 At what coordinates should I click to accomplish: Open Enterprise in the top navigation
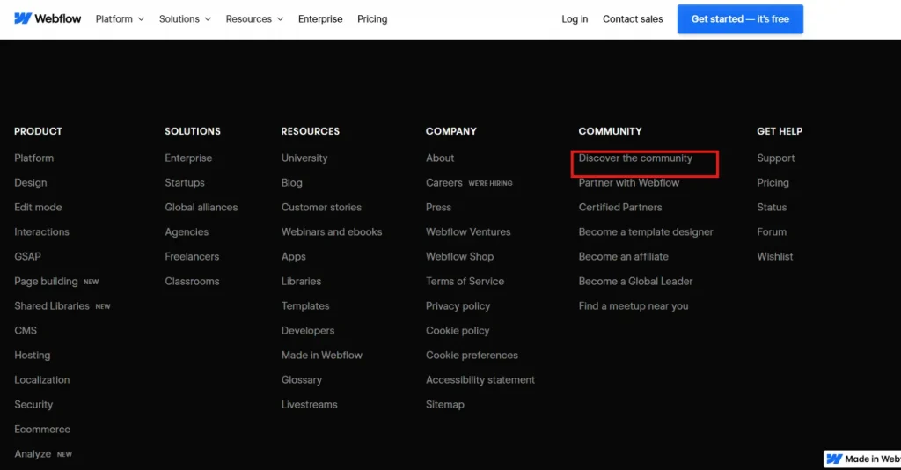[320, 19]
